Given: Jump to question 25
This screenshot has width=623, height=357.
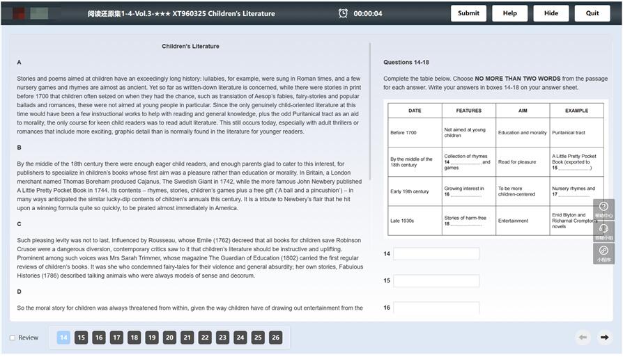Looking at the screenshot, I should 258,338.
